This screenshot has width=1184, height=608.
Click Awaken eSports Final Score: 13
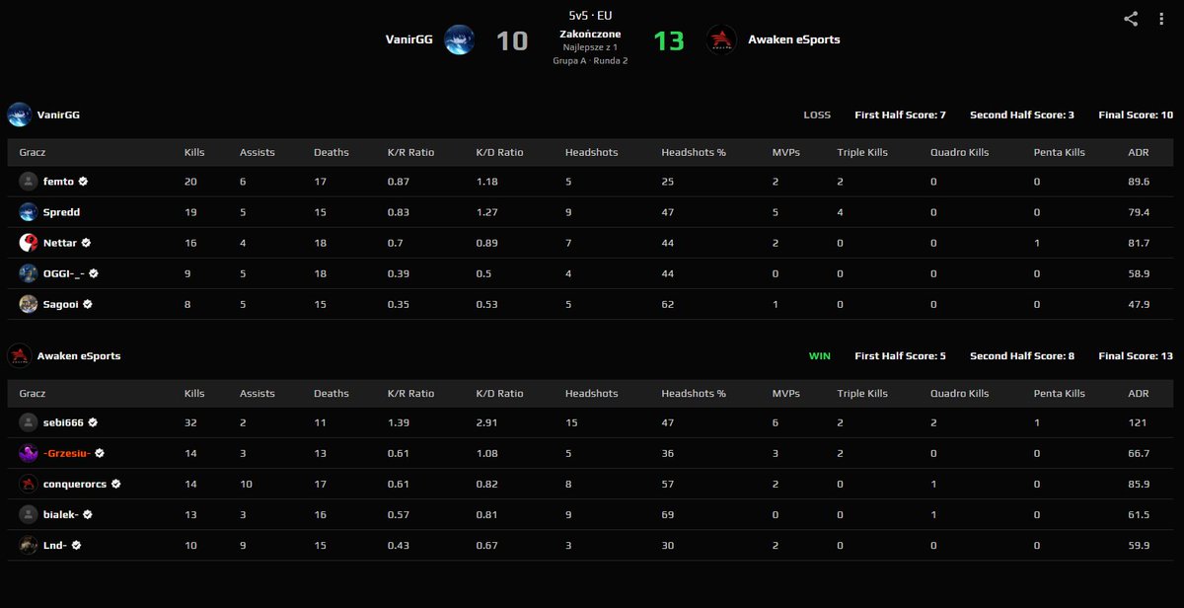tap(1136, 355)
